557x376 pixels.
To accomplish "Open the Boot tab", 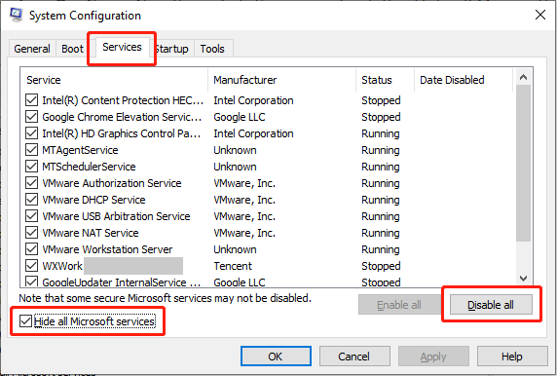I will (72, 49).
